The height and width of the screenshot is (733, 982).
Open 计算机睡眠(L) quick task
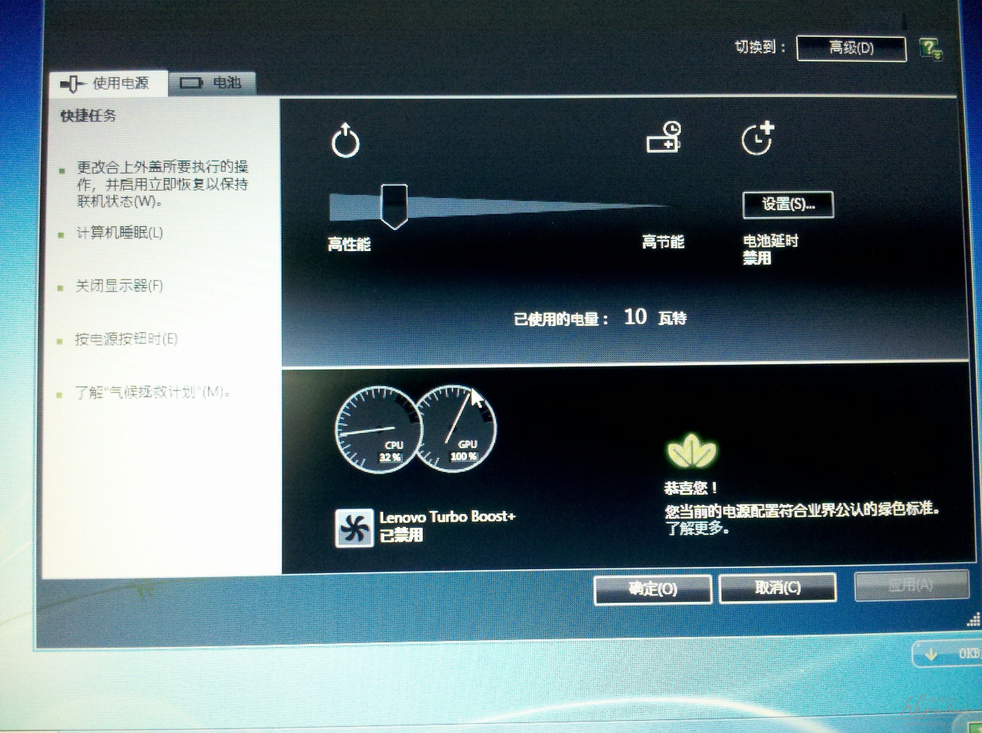120,233
